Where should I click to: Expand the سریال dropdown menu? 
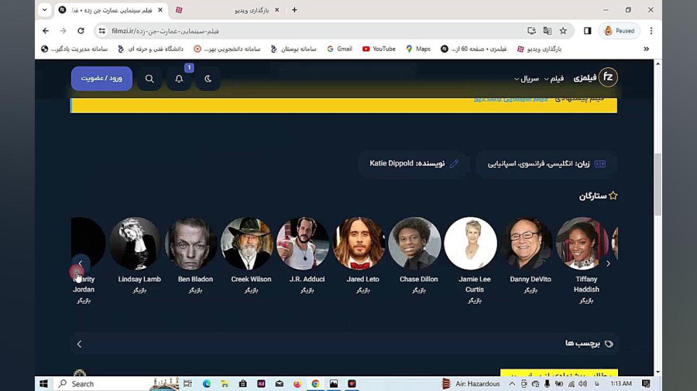(x=527, y=79)
